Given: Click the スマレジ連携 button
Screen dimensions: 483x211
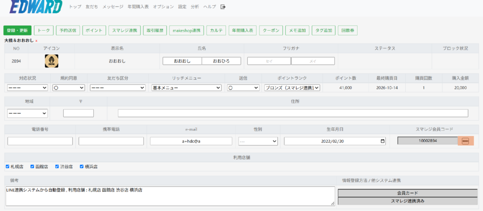Looking at the screenshot, I should 125,30.
